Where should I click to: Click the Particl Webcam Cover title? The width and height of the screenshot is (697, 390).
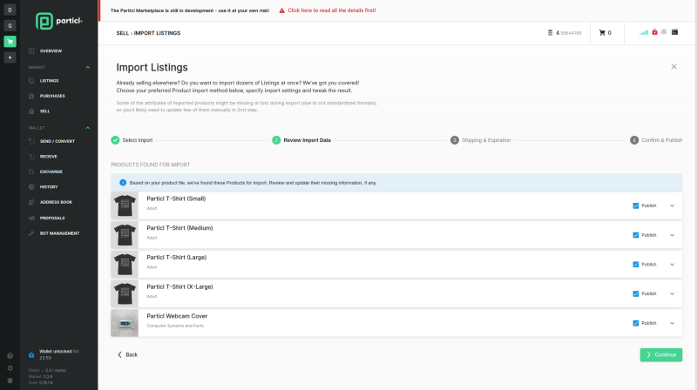(177, 316)
